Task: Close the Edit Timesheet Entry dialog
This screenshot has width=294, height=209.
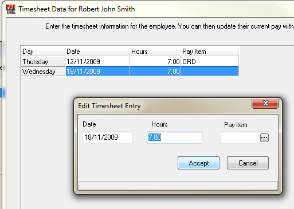Action: [x=265, y=103]
